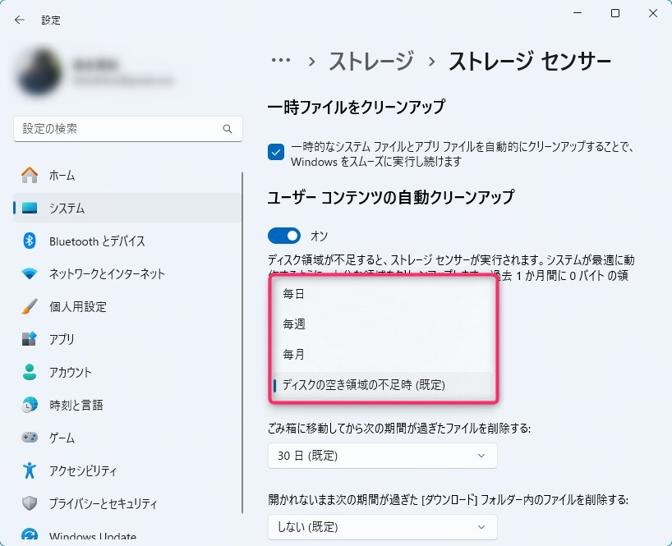Click the アプリ icon in sidebar
Screen dimensions: 672x546
[x=30, y=339]
